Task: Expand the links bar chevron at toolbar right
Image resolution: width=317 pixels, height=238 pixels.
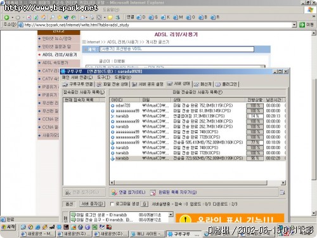Action: click(314, 17)
